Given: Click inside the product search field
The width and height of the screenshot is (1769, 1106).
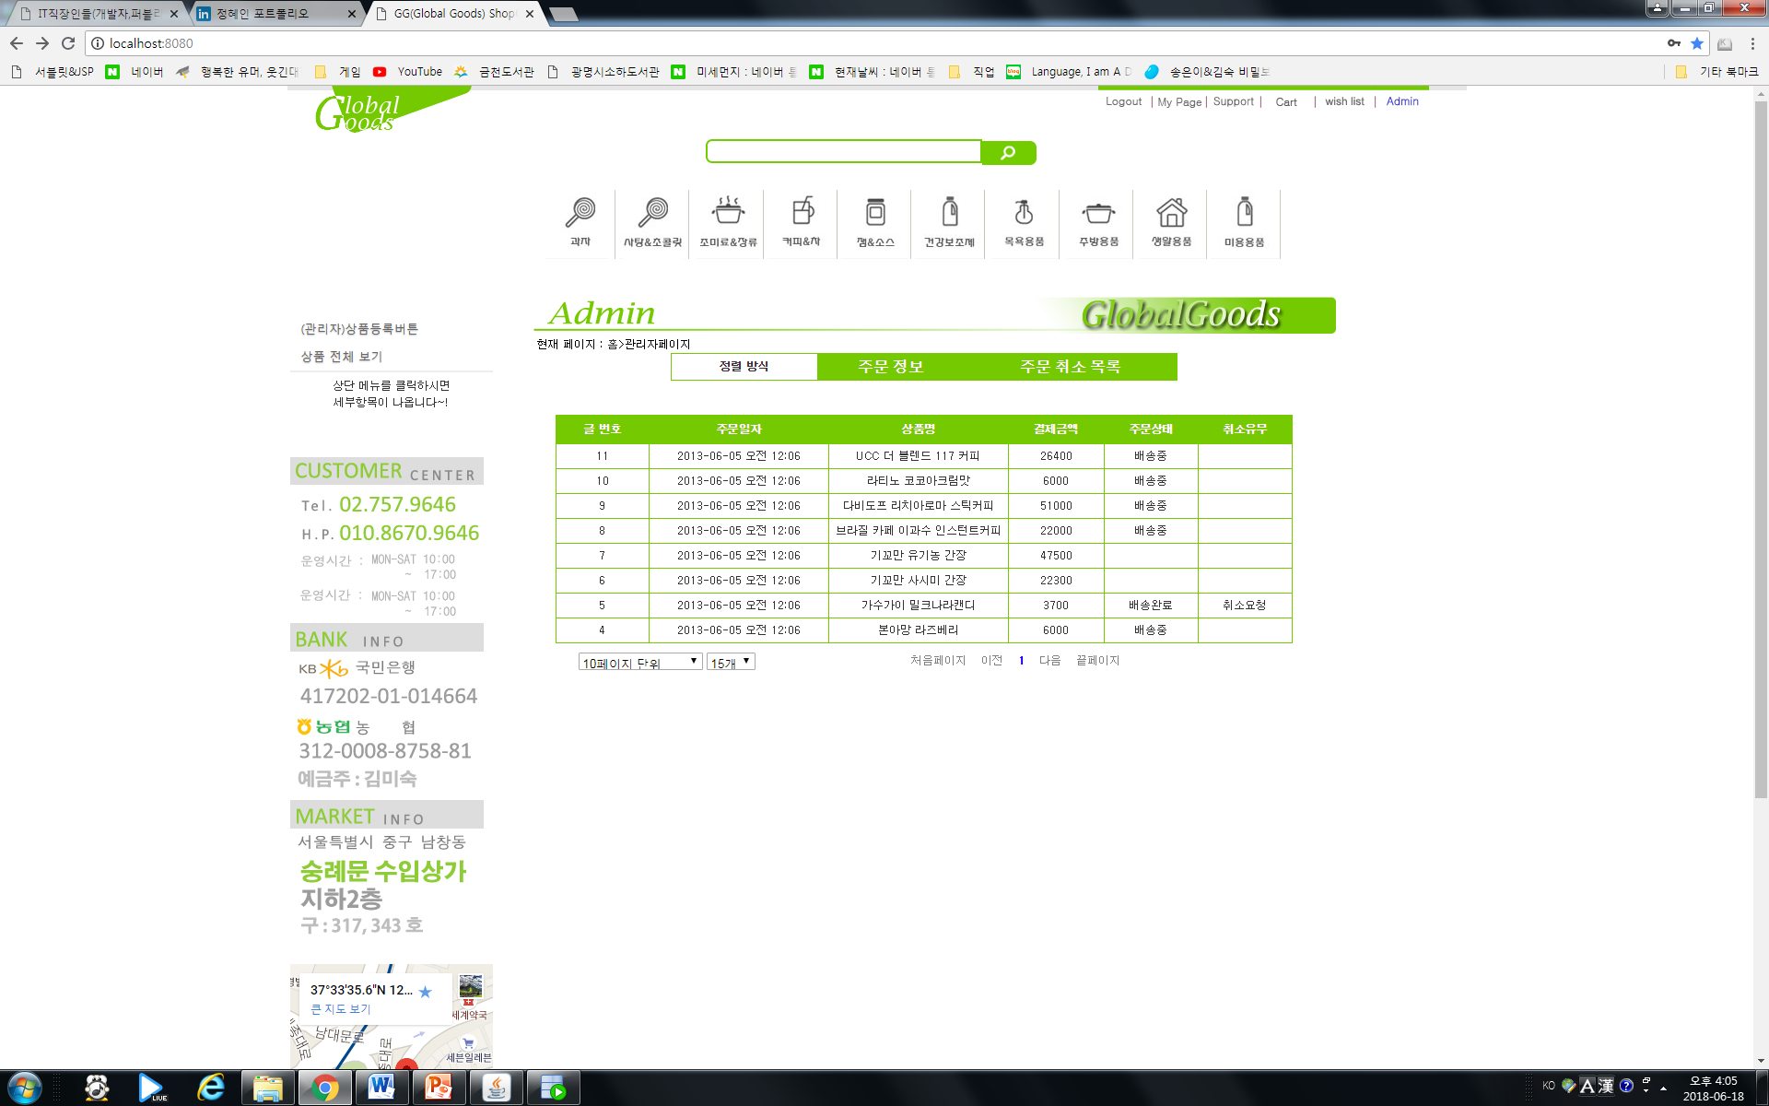Looking at the screenshot, I should (x=843, y=152).
